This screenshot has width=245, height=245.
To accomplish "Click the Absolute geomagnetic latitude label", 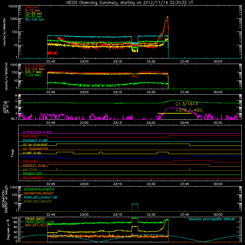I will [212, 219].
